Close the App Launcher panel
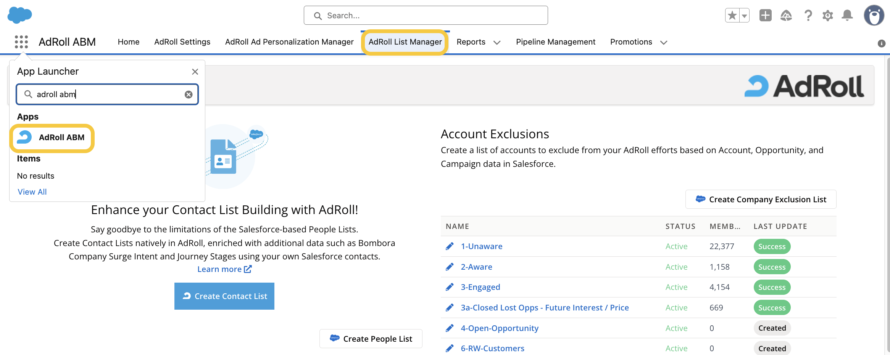This screenshot has height=355, width=890. pos(195,72)
